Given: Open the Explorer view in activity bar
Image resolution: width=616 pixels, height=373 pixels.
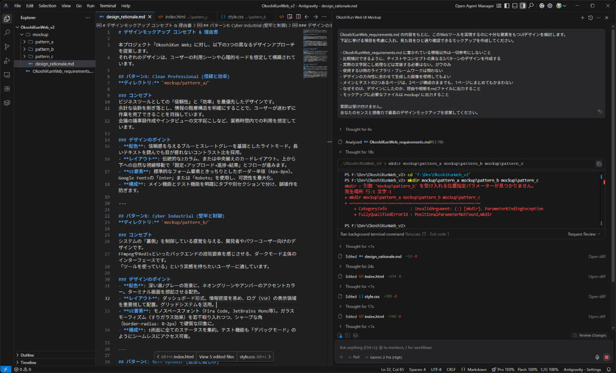Looking at the screenshot, I should pos(7,18).
